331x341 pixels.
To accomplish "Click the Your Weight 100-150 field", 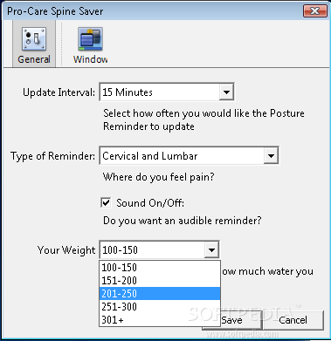I will click(x=153, y=250).
